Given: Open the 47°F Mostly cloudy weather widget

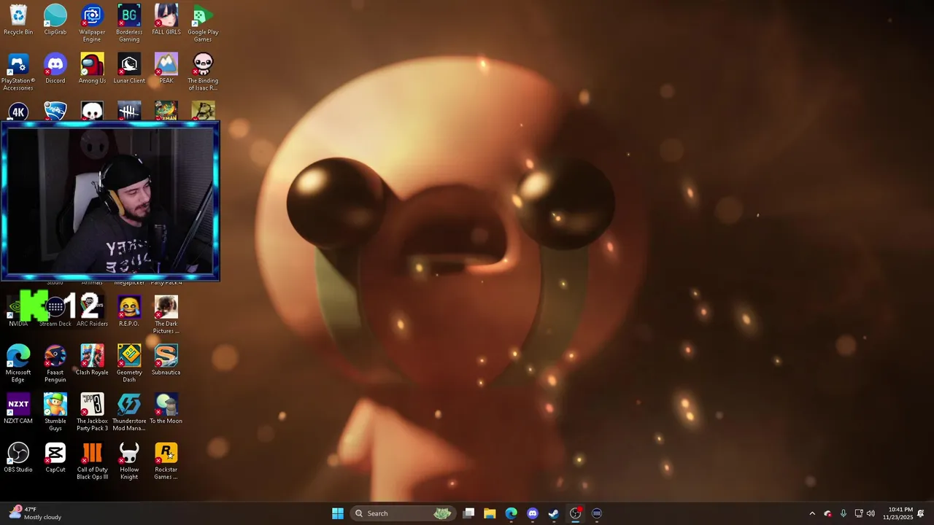Looking at the screenshot, I should (x=36, y=513).
